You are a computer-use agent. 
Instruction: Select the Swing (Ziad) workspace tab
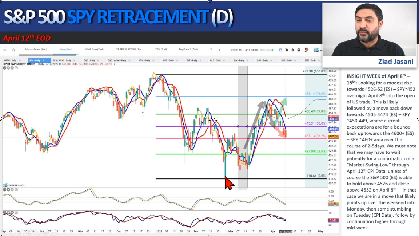66,50
